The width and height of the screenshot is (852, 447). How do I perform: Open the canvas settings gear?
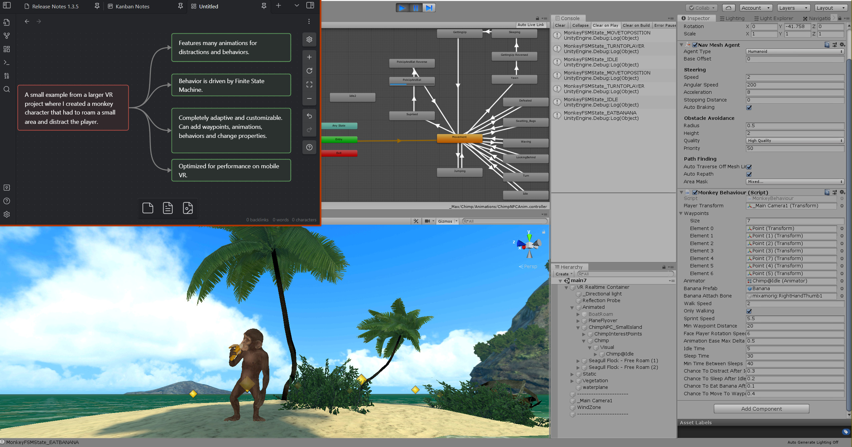[309, 39]
